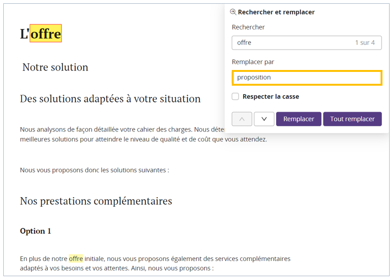Click the Tout remplacer button

point(352,119)
